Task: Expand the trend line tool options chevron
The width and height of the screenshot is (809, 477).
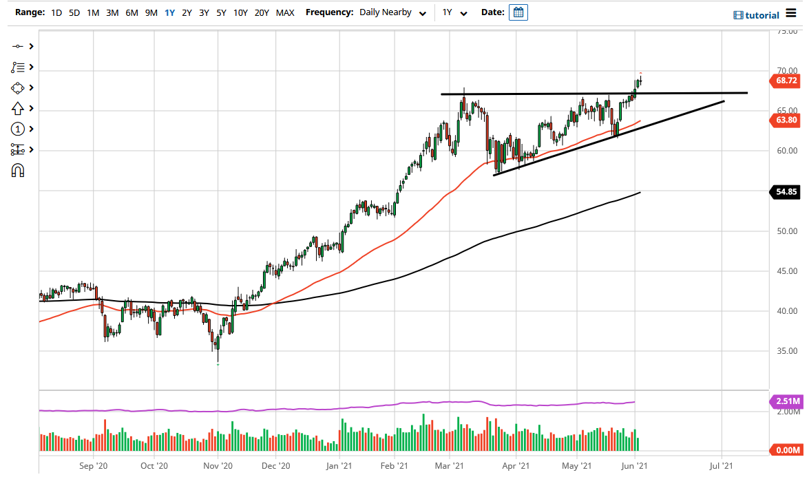Action: (30, 46)
